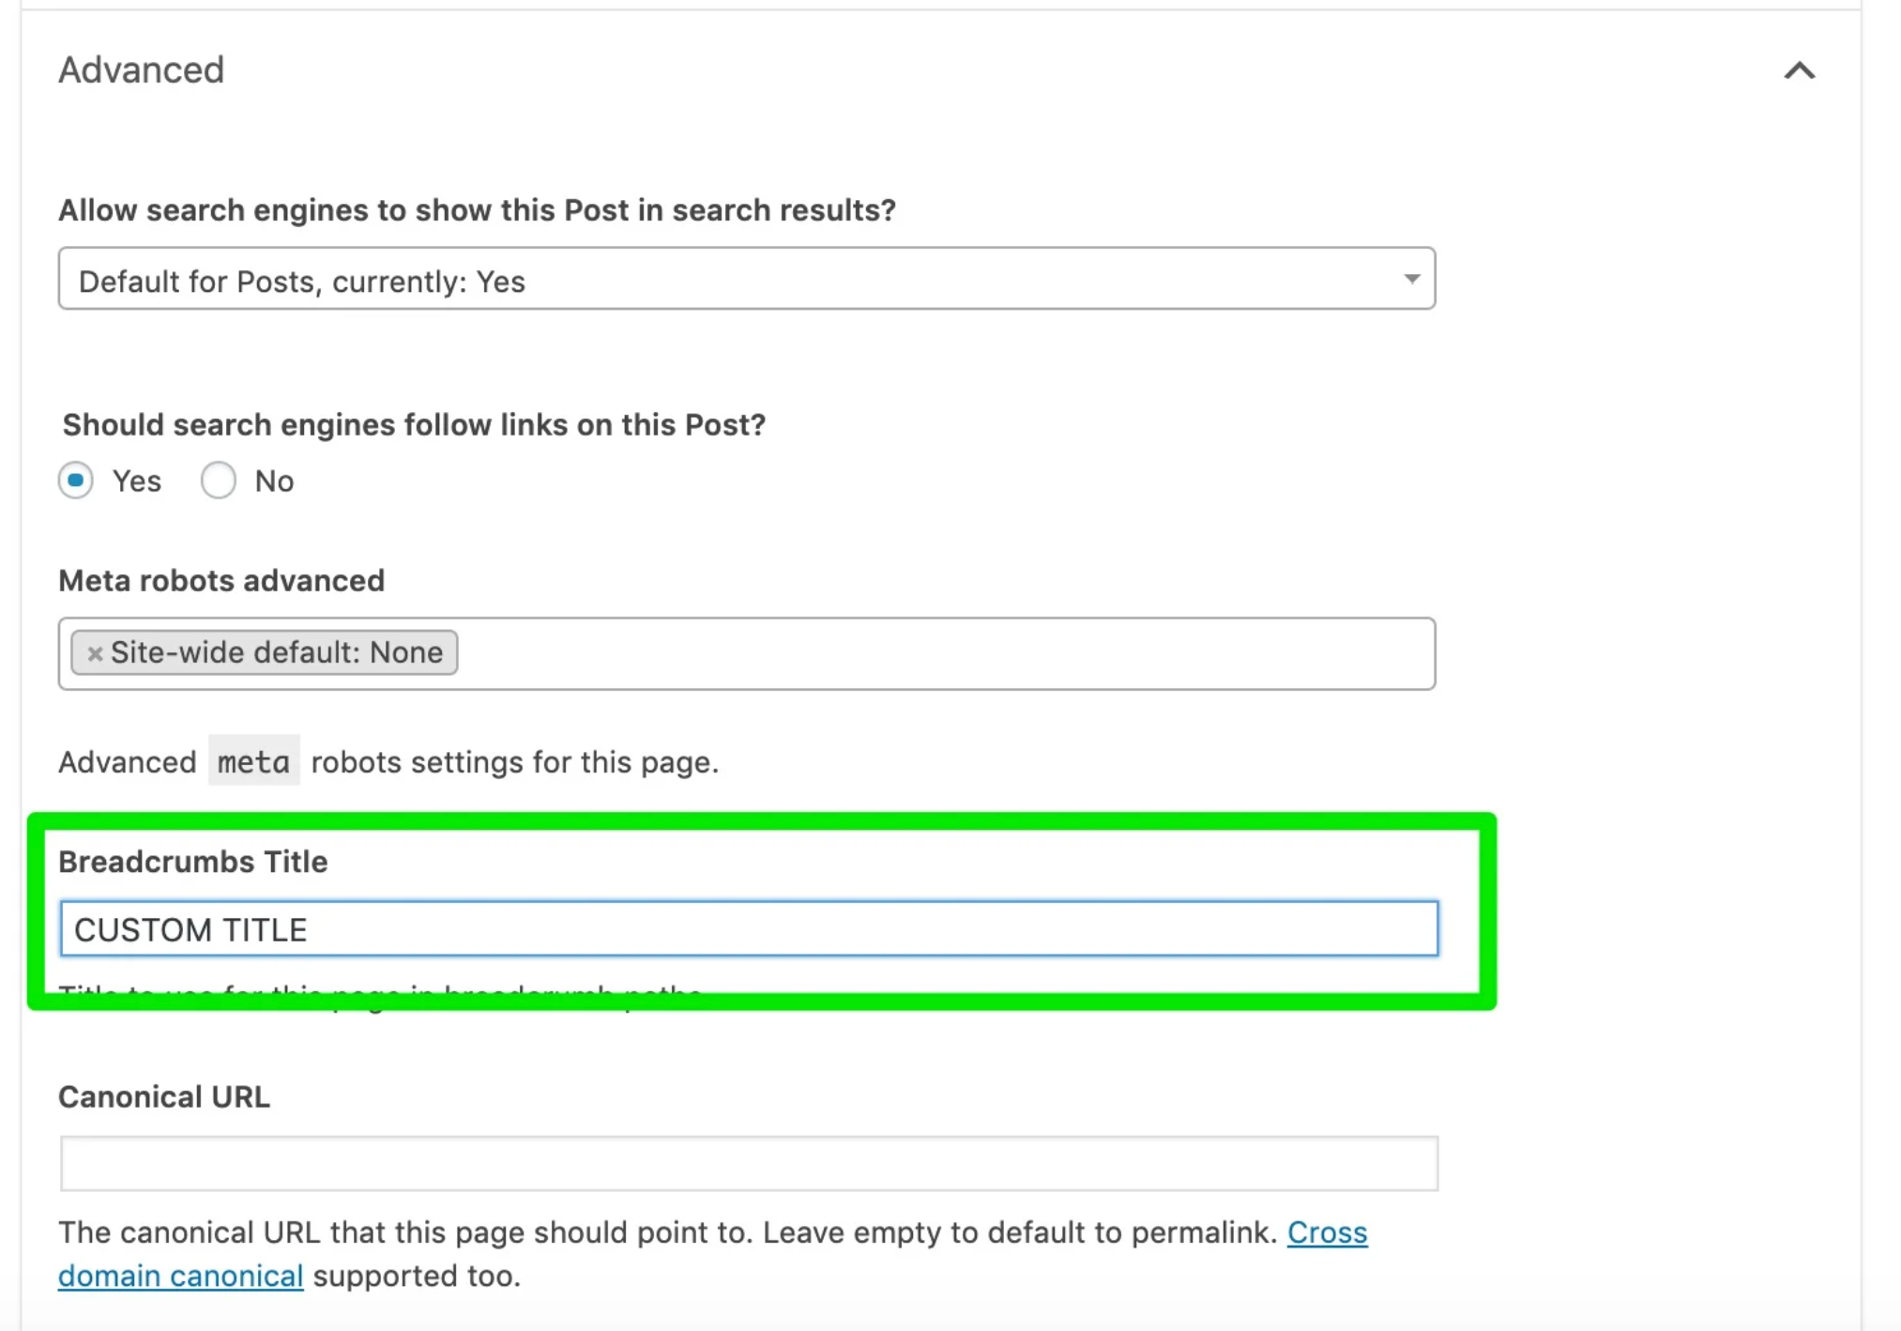Screen dimensions: 1901x1331
Task: Click the Default for Posts, currently: Yes value
Action: coord(301,279)
